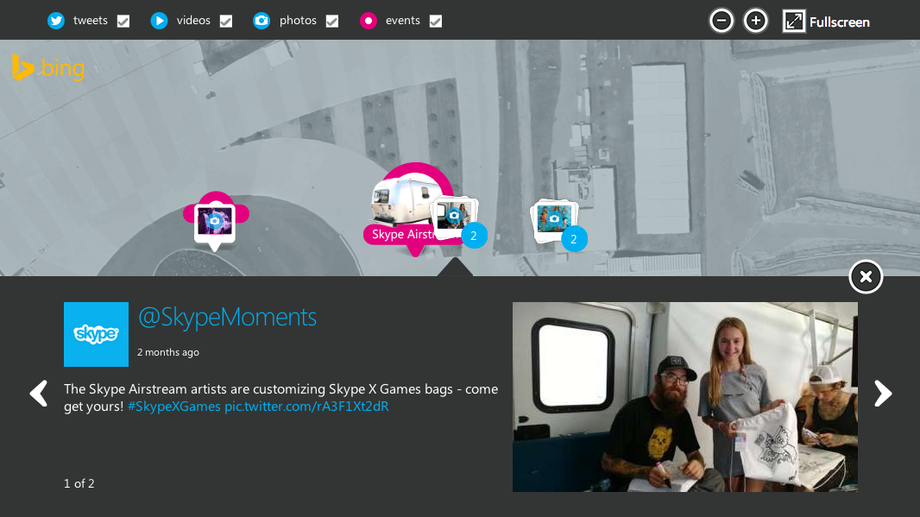The height and width of the screenshot is (517, 920).
Task: Click the videos play filter icon
Action: point(159,21)
